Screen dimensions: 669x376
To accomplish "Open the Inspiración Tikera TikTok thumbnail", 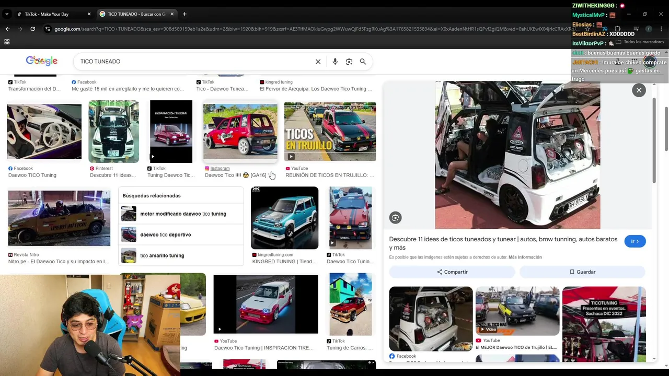I will (x=171, y=132).
